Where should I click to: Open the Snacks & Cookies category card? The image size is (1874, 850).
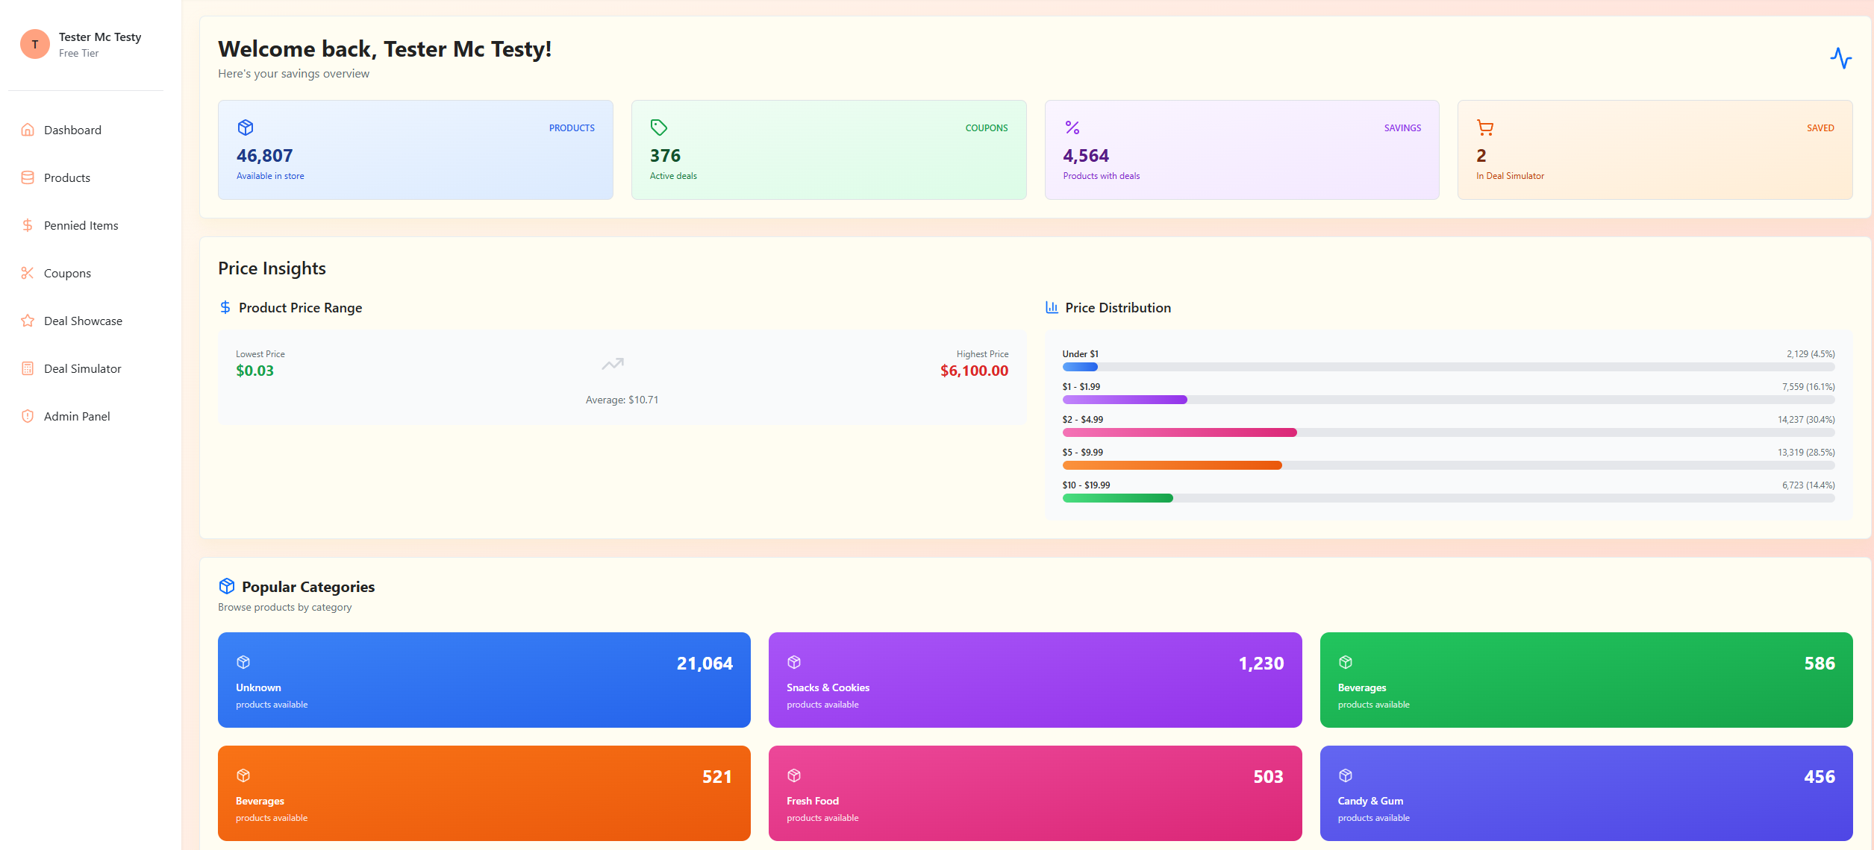click(x=1035, y=680)
